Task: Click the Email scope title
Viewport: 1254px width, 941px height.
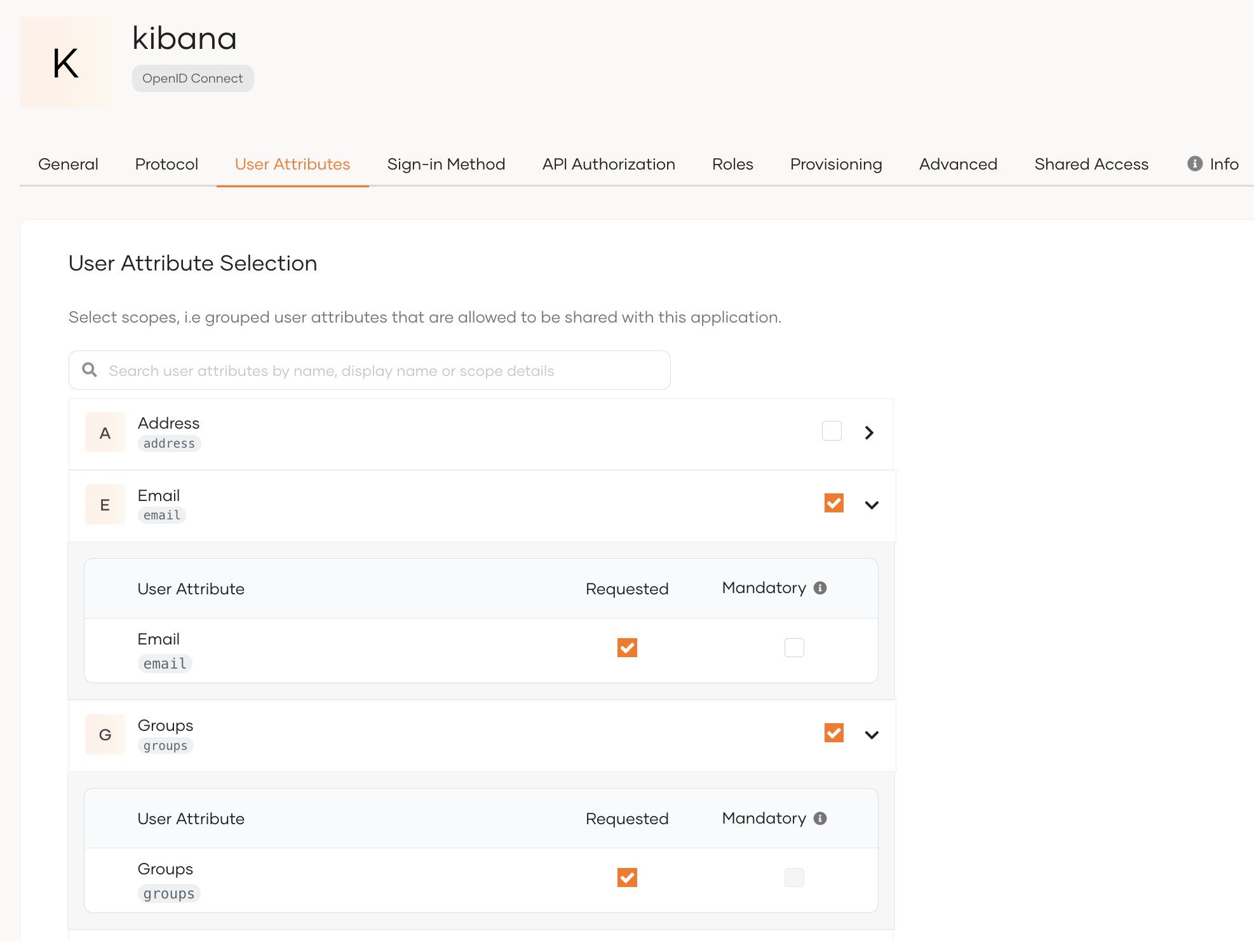Action: pyautogui.click(x=158, y=495)
